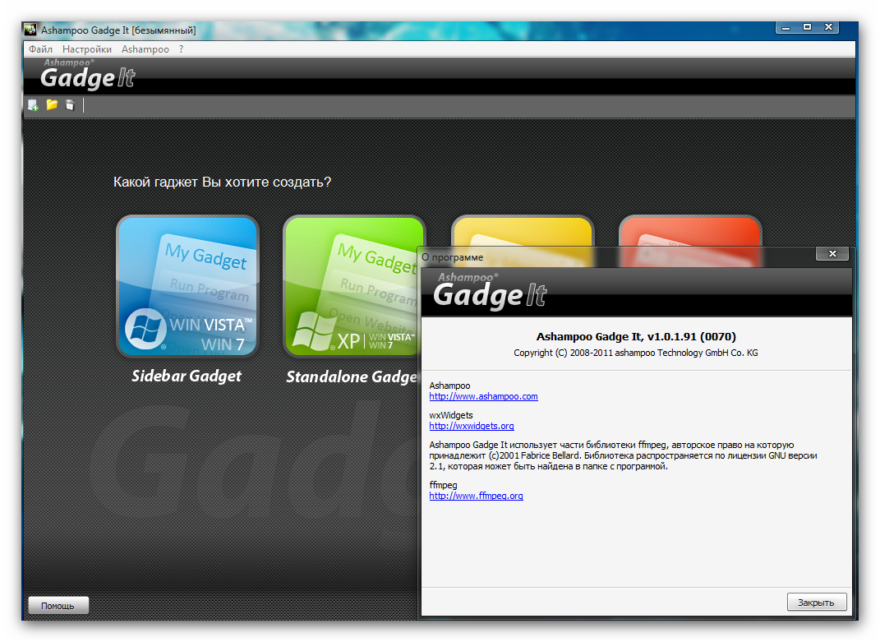Select the red gadget type tile
Screen dimensions: 880x642
(x=689, y=231)
